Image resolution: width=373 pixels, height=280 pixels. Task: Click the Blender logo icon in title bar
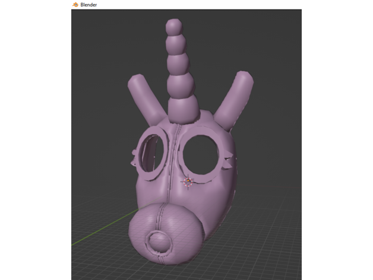[x=75, y=5]
